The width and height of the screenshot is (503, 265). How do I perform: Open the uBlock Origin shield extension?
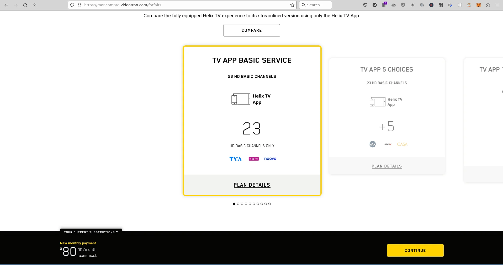tap(403, 5)
